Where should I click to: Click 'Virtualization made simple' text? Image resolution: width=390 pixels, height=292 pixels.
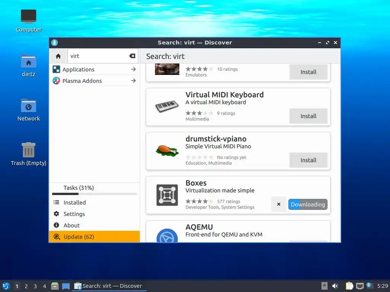tap(220, 190)
